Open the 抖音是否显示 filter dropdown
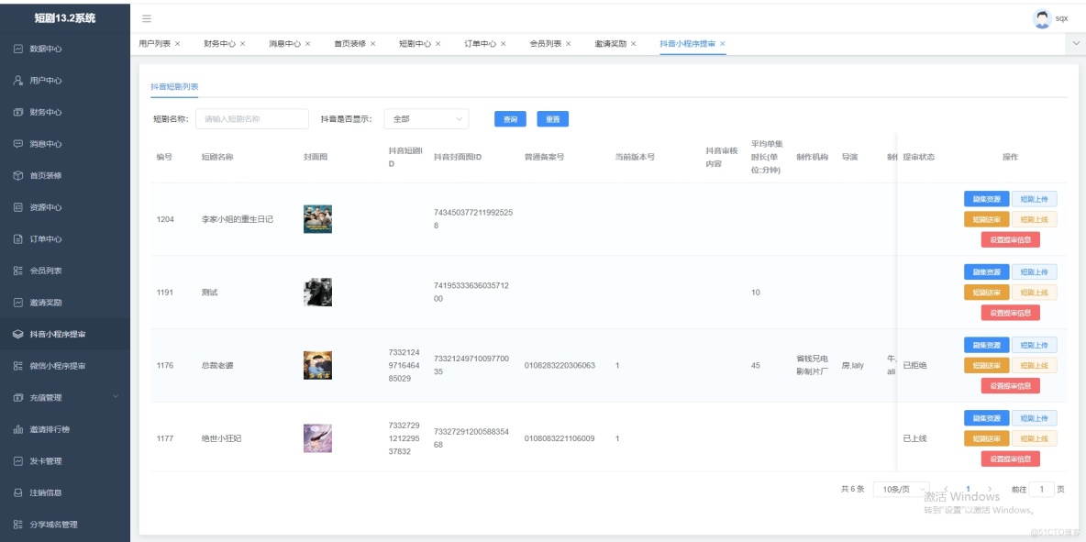The width and height of the screenshot is (1086, 542). tap(424, 118)
